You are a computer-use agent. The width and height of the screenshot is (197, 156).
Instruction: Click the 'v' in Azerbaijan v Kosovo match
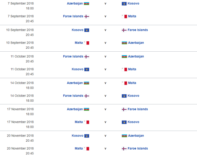click(x=105, y=3)
